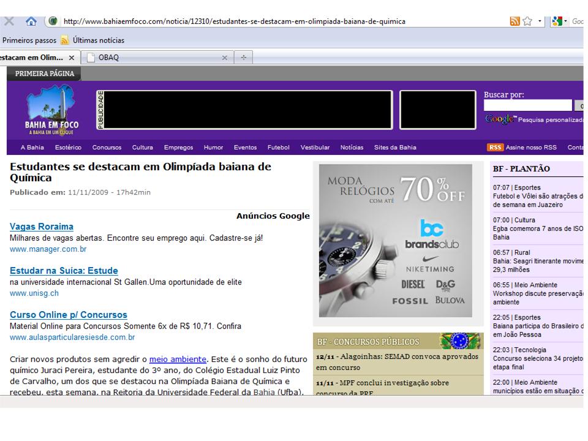The width and height of the screenshot is (588, 441).
Task: Open a new tab with plus button
Action: pos(243,58)
